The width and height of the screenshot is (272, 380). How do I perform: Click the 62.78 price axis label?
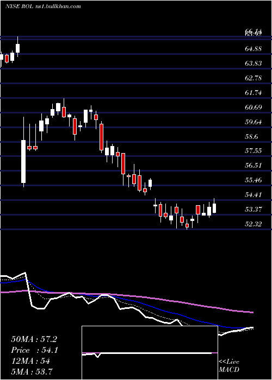[x=254, y=78]
